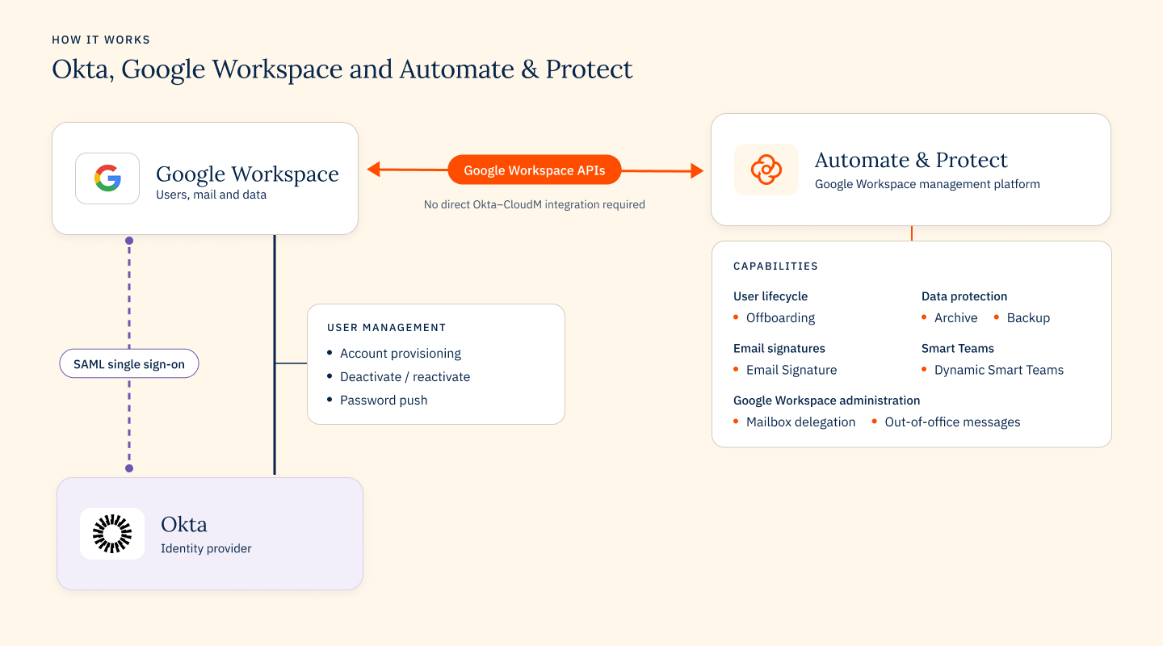This screenshot has width=1163, height=646.
Task: Click the main diagram title heading
Action: pos(342,69)
